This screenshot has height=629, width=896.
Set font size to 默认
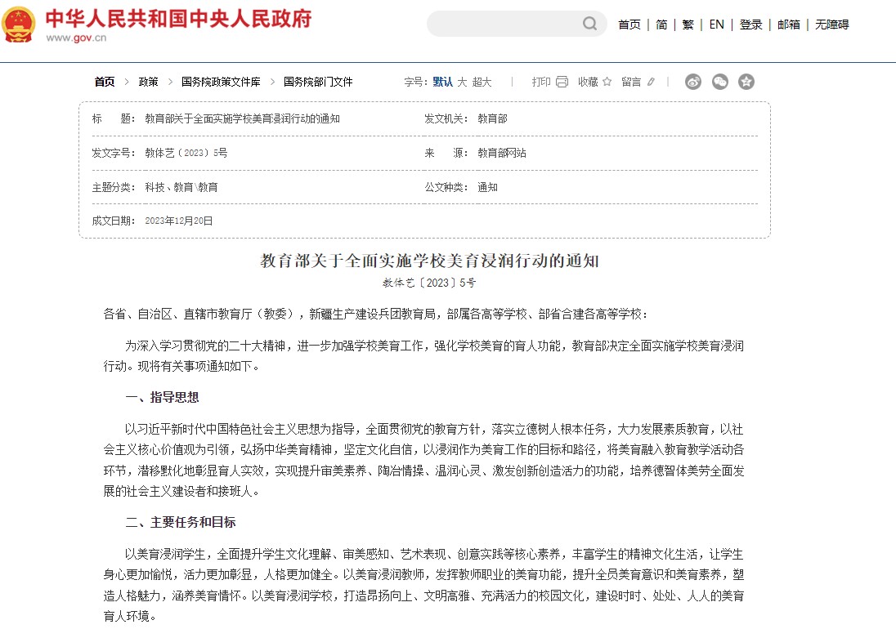[x=442, y=82]
